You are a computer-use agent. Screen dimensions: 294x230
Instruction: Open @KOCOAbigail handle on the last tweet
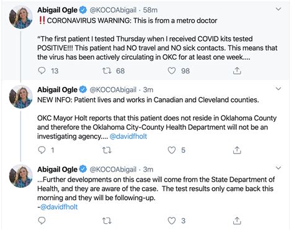[x=113, y=169]
